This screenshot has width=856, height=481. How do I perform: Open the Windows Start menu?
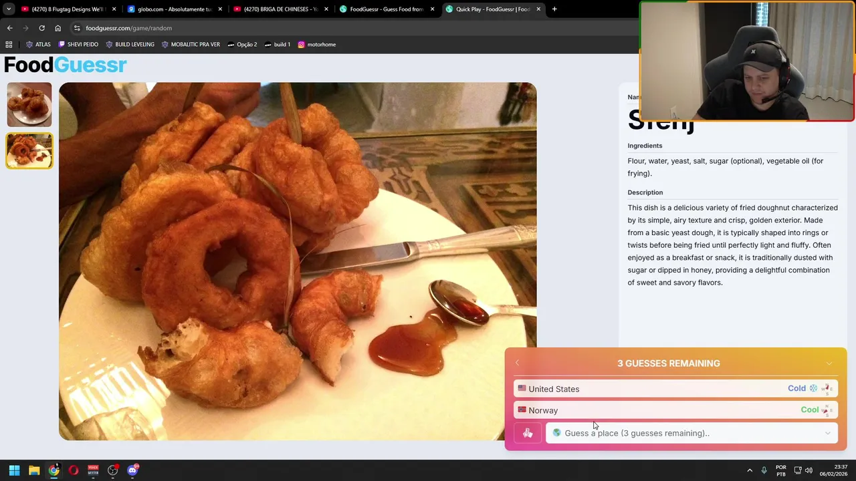pos(14,470)
